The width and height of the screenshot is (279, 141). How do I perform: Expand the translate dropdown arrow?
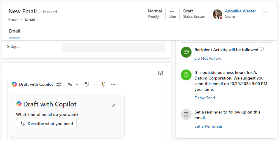[77, 85]
